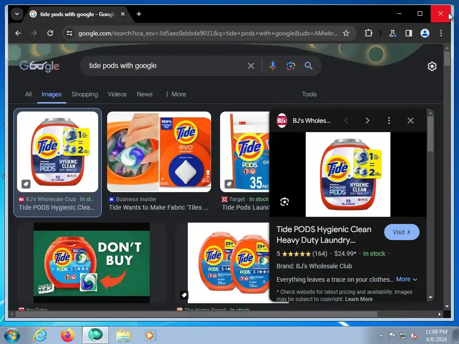
Task: Click the Google doodle logo
Action: pyautogui.click(x=39, y=66)
